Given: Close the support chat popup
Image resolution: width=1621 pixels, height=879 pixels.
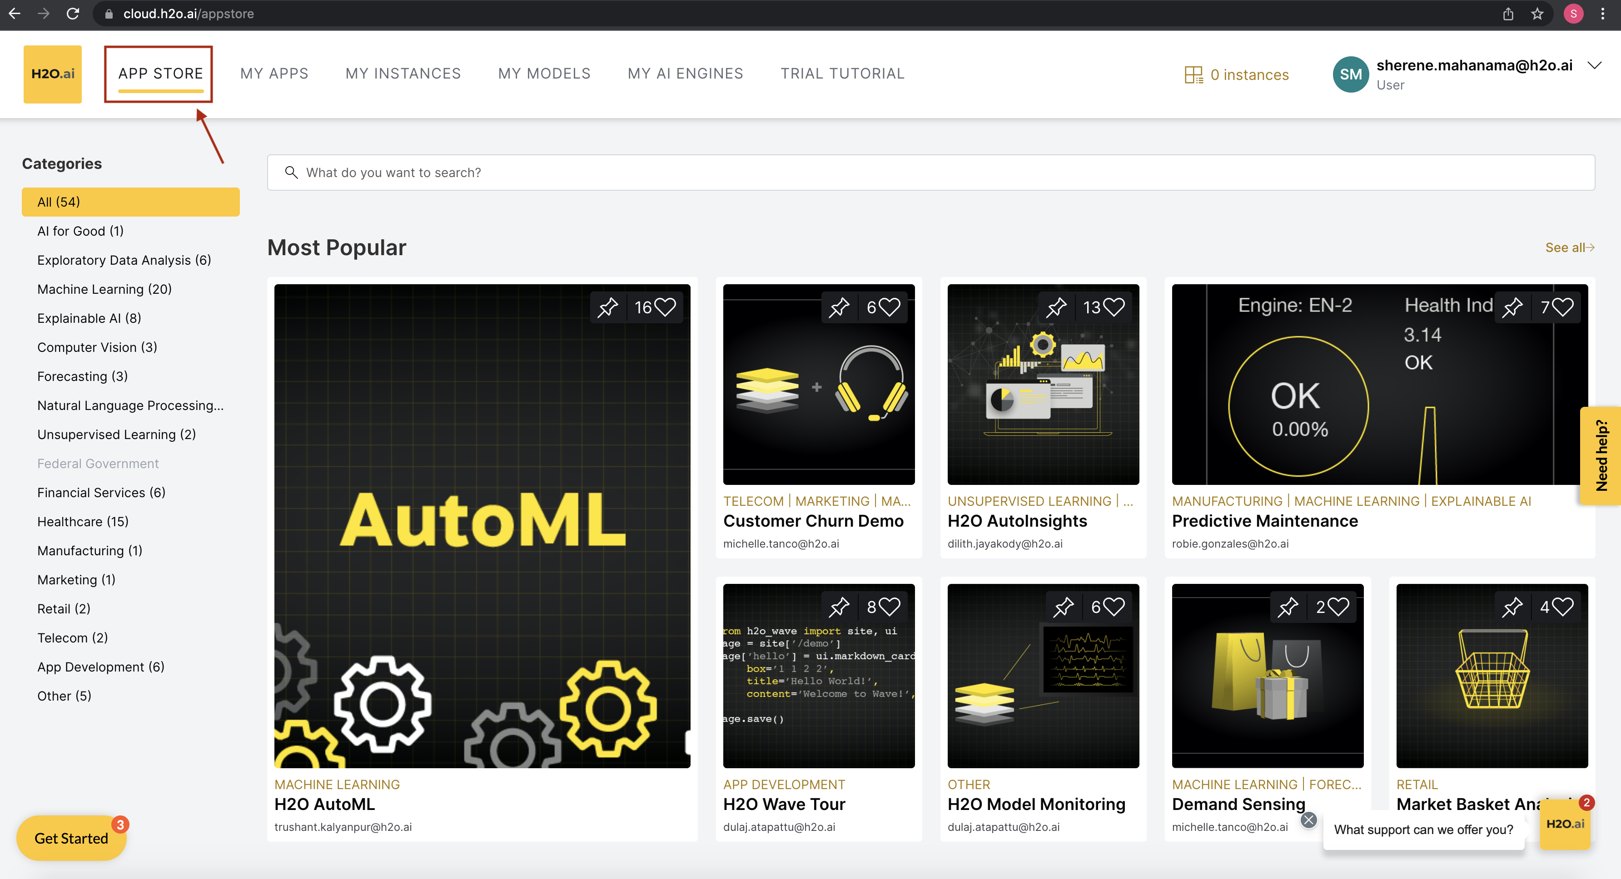Looking at the screenshot, I should tap(1308, 820).
